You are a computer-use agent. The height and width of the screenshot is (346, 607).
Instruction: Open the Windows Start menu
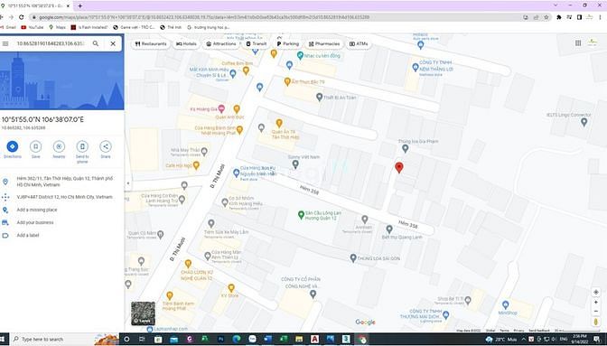point(4,339)
